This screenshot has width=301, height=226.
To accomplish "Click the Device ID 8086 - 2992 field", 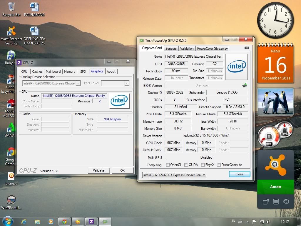I will pyautogui.click(x=175, y=92).
